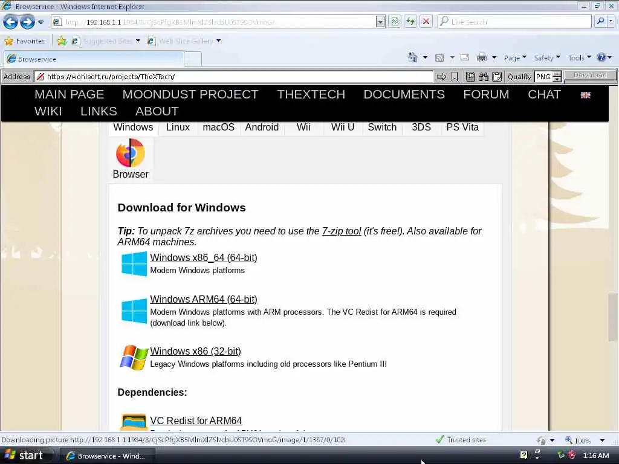Select the Browservice browser tab

click(x=94, y=59)
